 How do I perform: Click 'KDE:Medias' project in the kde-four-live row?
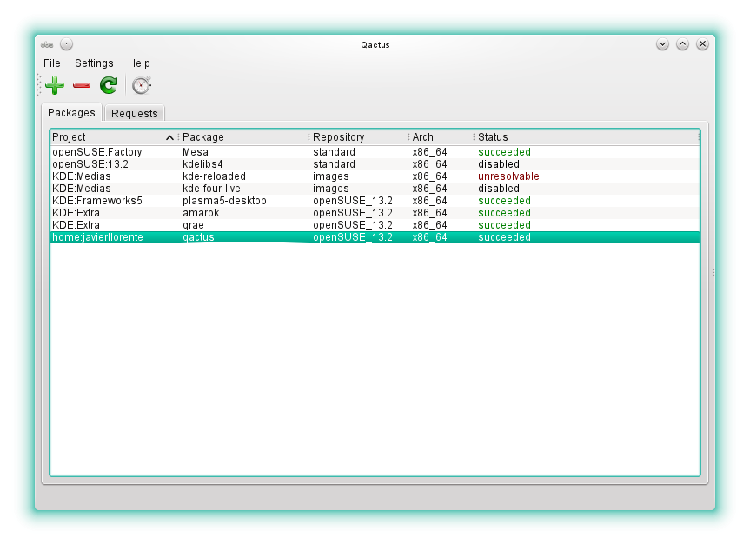(x=82, y=189)
